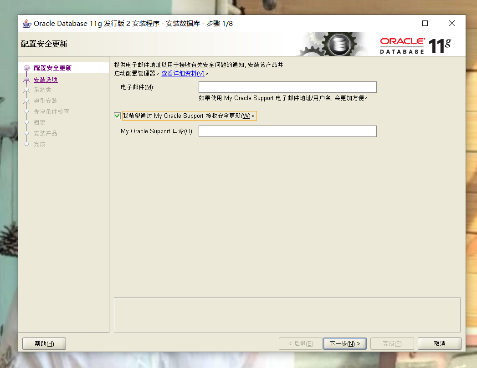Click the 电子邮件(M) field label
Screen dimensions: 477x368
138,87
